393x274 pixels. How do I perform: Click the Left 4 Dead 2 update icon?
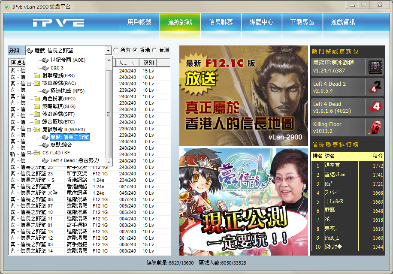pos(375,87)
